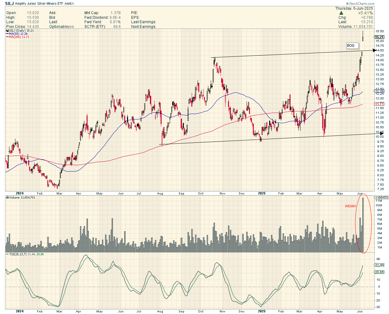Click the SILJ ticker symbol title
The image size is (389, 314).
(9, 4)
